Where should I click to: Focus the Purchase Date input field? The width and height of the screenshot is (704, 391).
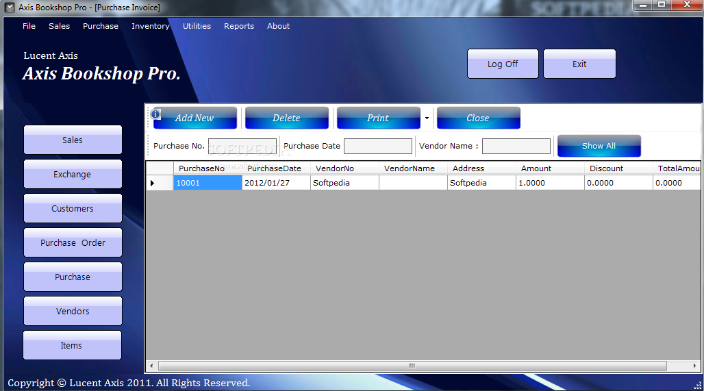378,146
